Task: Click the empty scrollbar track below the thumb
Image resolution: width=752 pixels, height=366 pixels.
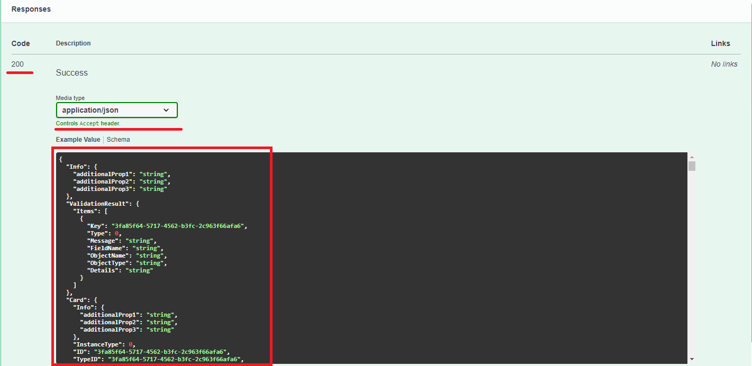Action: [x=692, y=264]
